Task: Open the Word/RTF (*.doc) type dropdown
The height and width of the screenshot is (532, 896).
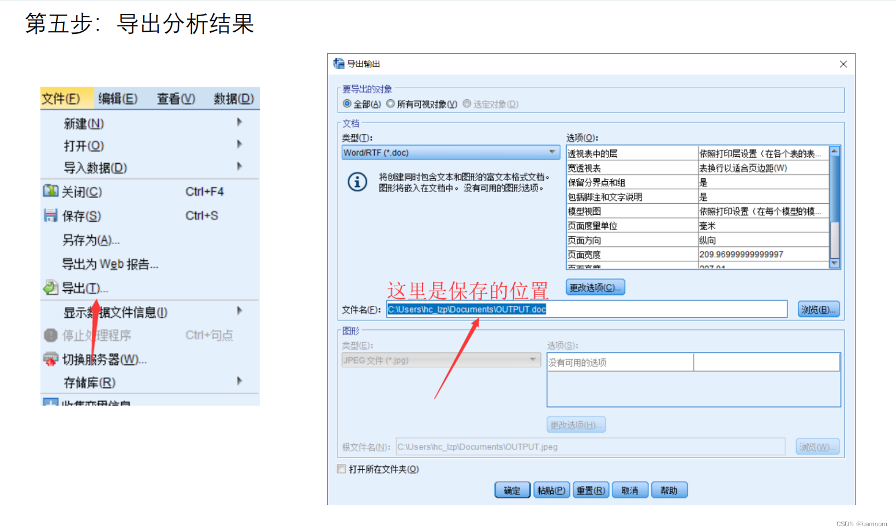Action: point(451,152)
